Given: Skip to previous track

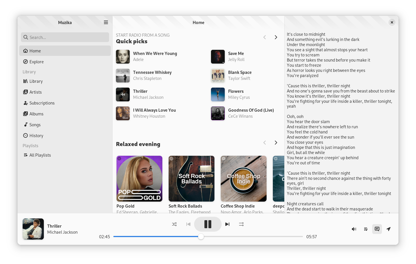Looking at the screenshot, I should pos(188,224).
